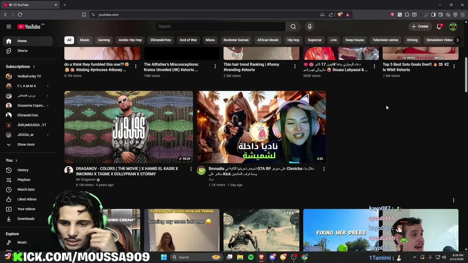468x263 pixels.
Task: Click the share page icon in address bar
Action: [x=331, y=15]
